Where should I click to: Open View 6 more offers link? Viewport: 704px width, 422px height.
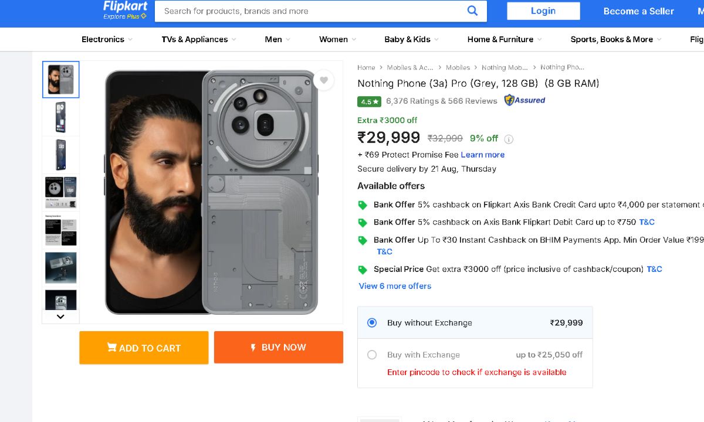tap(395, 286)
